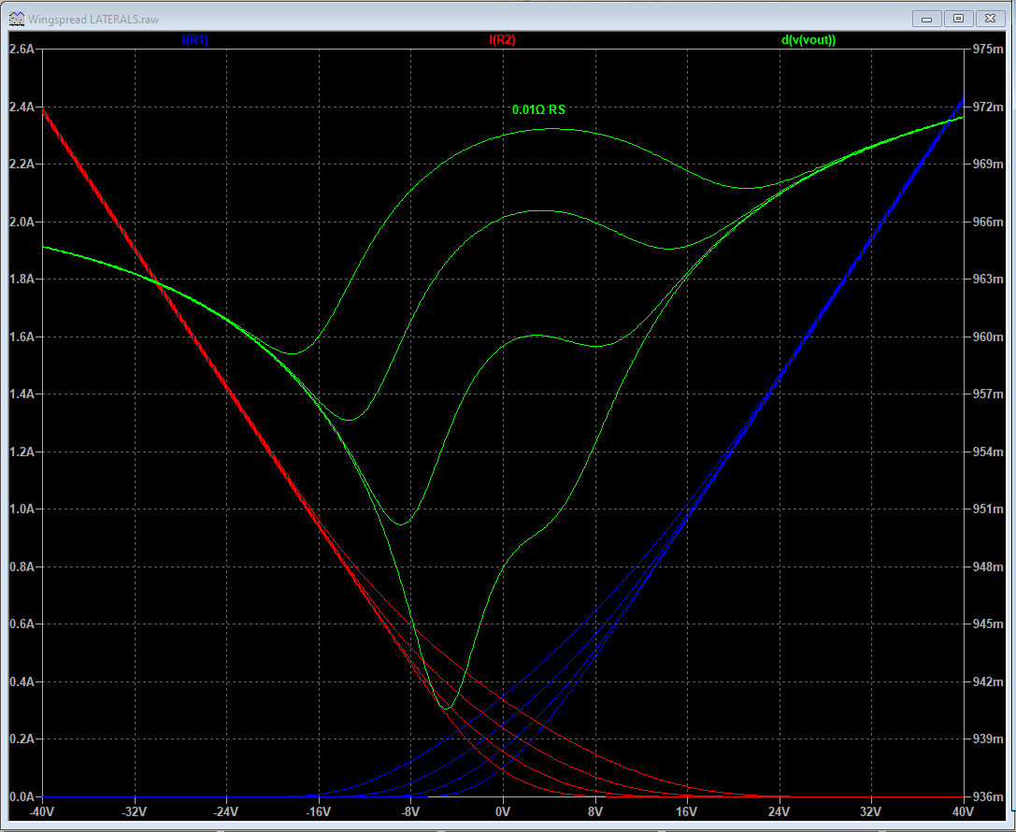Click the 32V horizontal axis label
The height and width of the screenshot is (832, 1016).
[x=871, y=812]
